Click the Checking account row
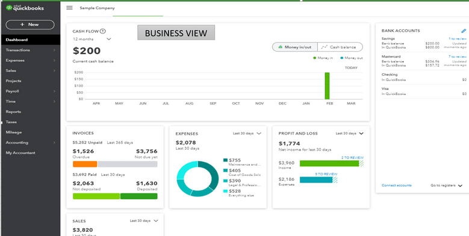This screenshot has width=469, height=236. click(424, 77)
